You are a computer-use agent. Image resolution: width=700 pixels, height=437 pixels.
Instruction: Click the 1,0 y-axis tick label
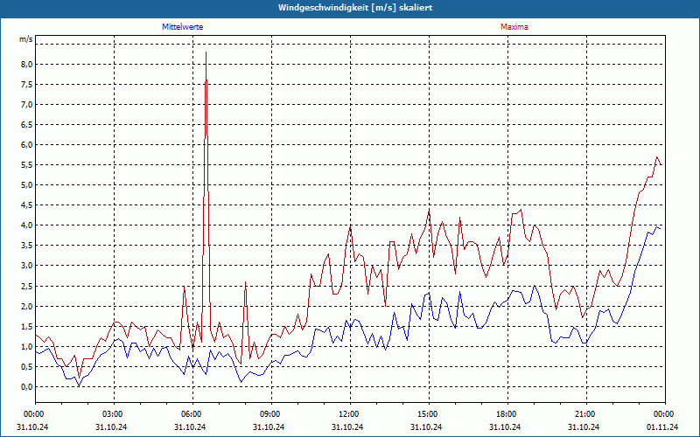point(26,346)
